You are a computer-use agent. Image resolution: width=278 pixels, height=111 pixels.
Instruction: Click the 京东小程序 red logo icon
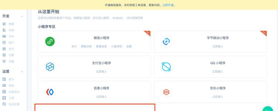coord(166,92)
